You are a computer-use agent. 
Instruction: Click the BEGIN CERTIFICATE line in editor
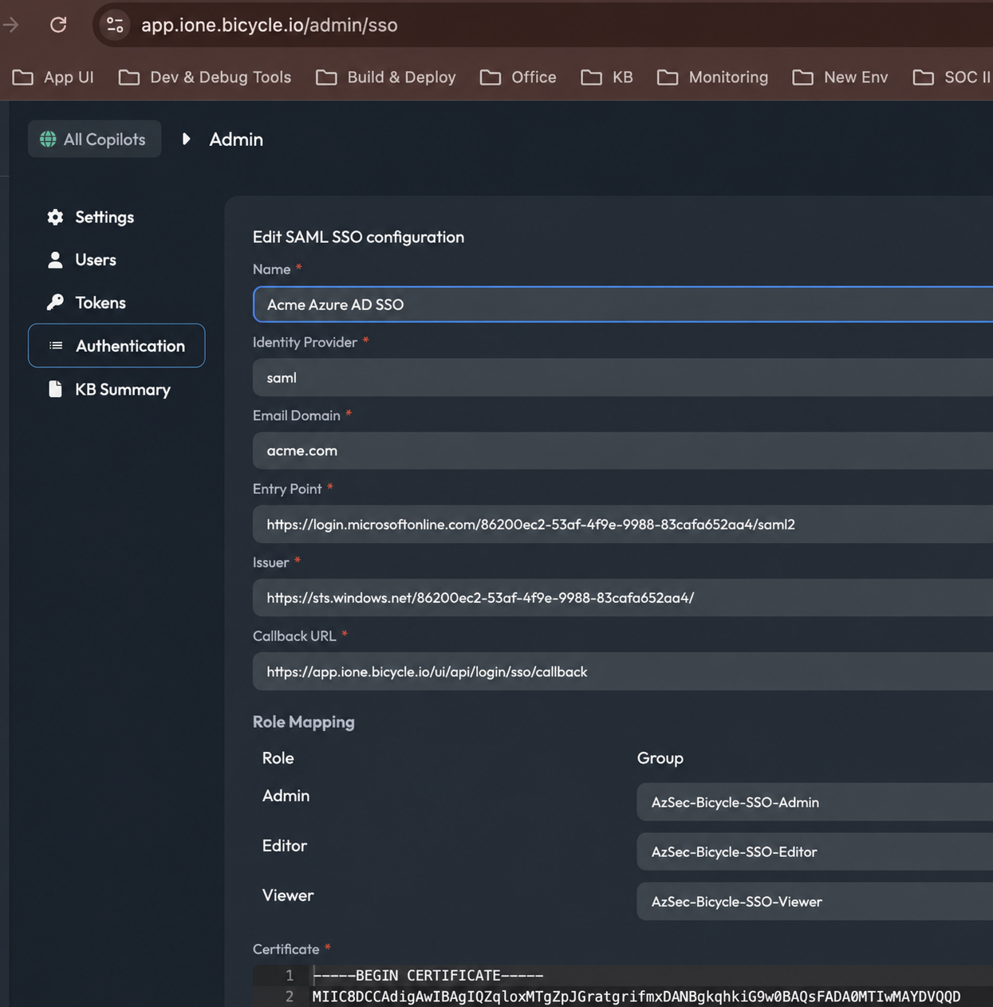(x=428, y=975)
